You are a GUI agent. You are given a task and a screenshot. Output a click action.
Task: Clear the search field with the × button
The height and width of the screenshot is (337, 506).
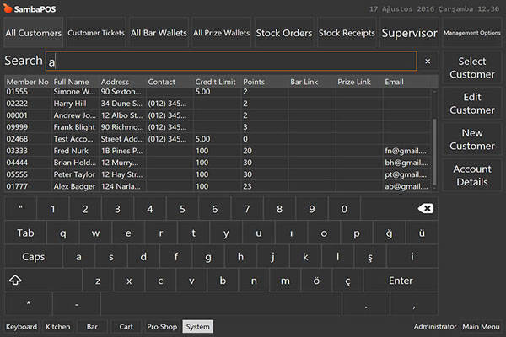point(428,62)
